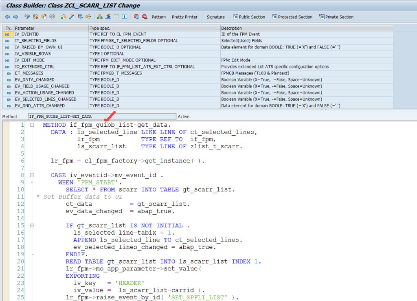Image resolution: width=417 pixels, height=301 pixels.
Task: Toggle the full screen editor icon
Action: click(116, 17)
